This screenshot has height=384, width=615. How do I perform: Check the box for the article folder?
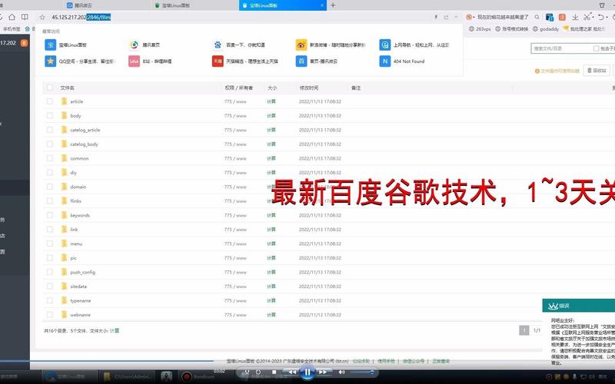click(50, 101)
